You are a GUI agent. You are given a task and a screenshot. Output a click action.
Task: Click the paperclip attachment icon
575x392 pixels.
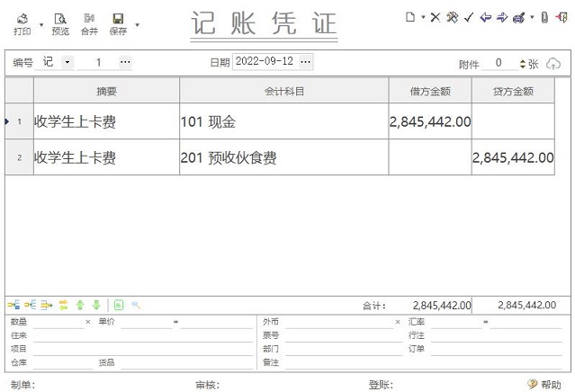[x=544, y=17]
